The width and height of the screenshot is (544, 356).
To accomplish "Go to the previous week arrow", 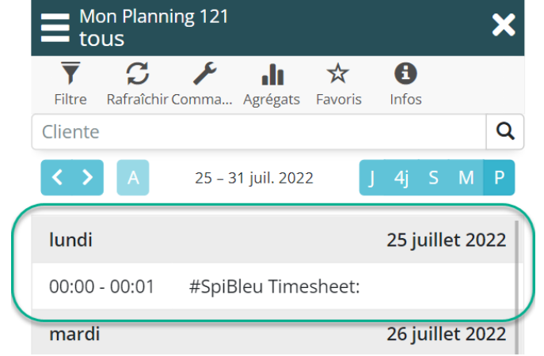I will tap(57, 177).
